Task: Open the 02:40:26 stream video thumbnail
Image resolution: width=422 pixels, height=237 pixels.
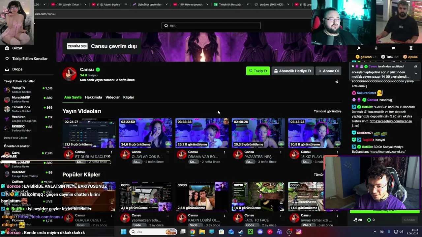Action: [258, 133]
